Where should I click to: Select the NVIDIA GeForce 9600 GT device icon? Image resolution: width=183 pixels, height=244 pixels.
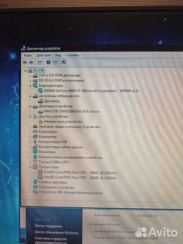[x=41, y=90]
